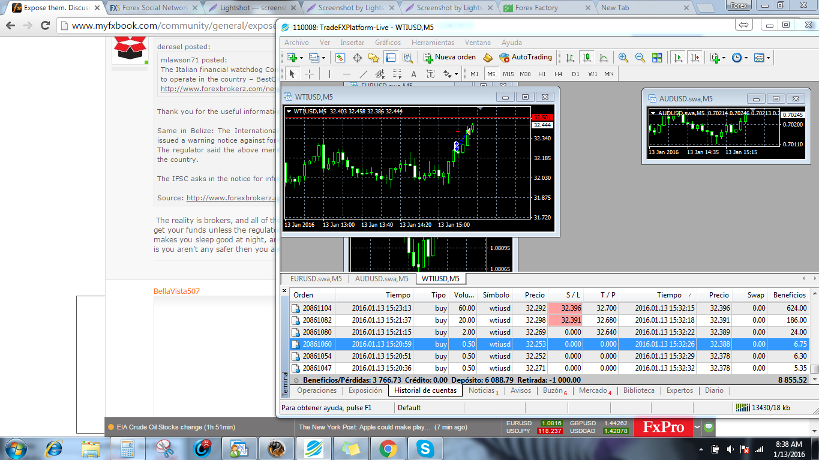Toggle the chart shift icon
The image size is (819, 460).
[x=695, y=58]
